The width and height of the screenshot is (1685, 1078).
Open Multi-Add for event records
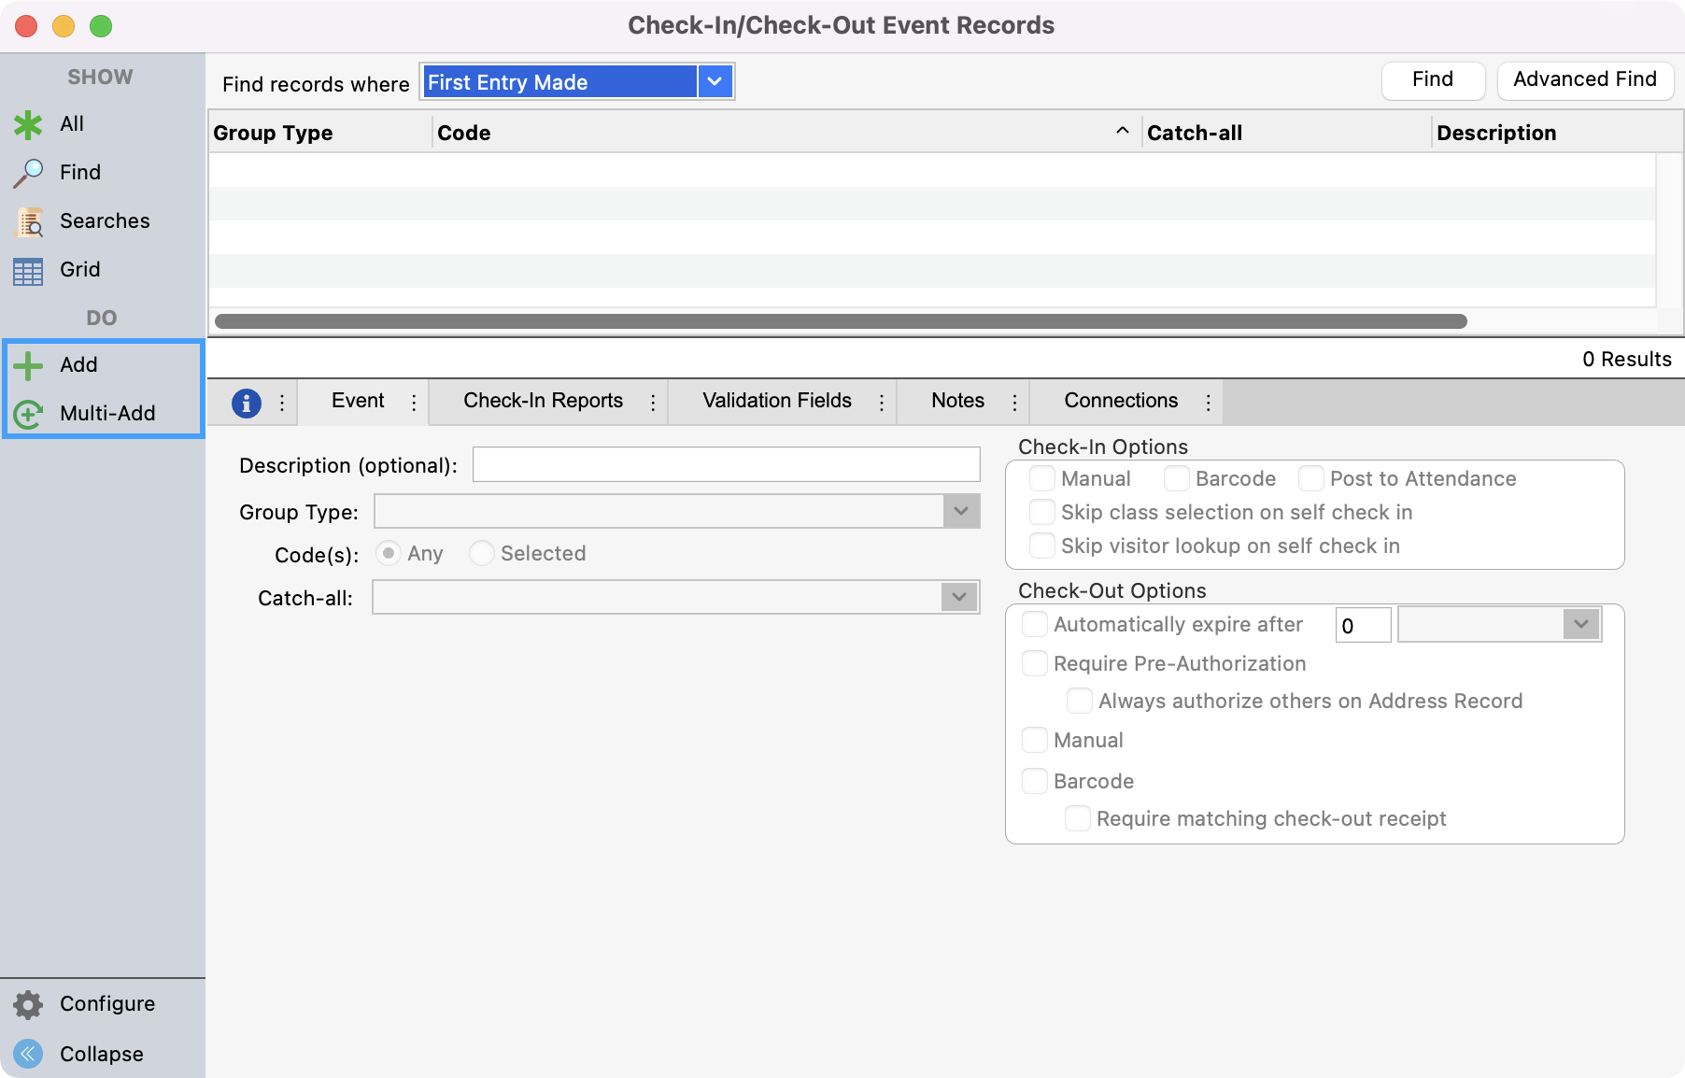[x=28, y=413]
